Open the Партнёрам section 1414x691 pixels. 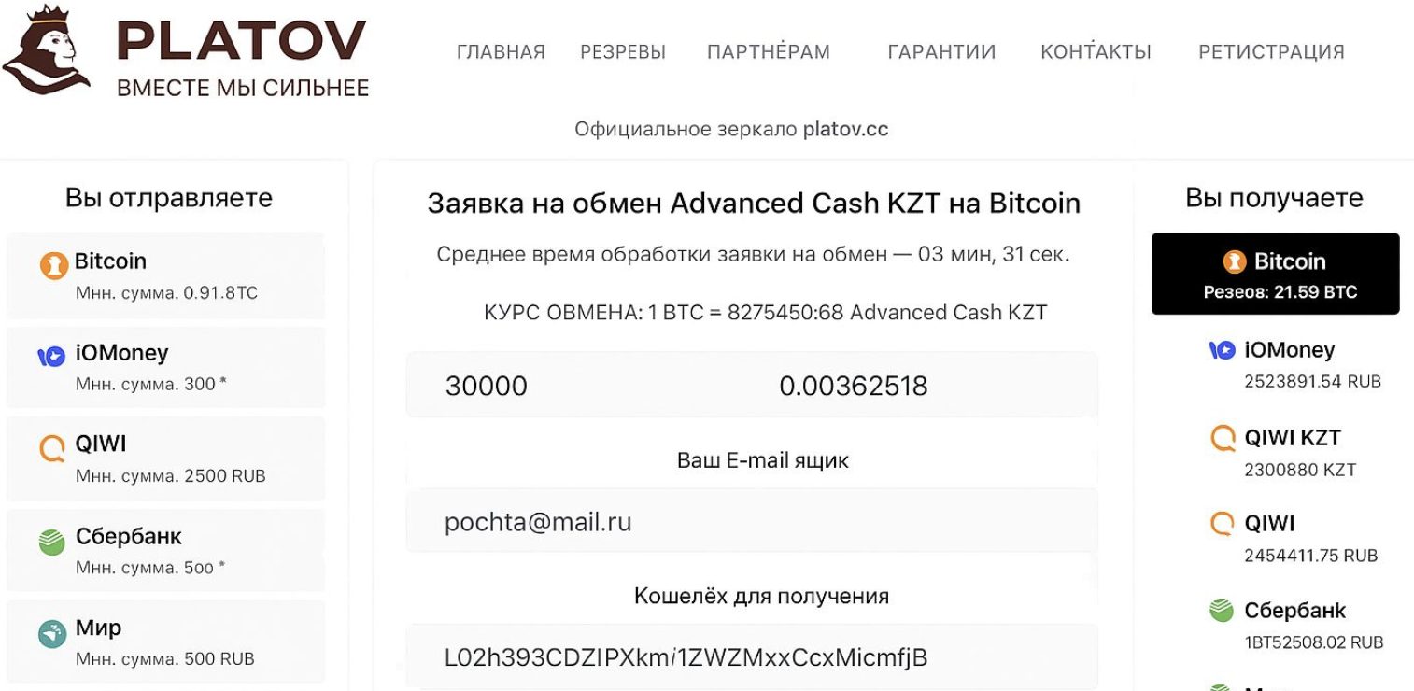click(x=768, y=52)
